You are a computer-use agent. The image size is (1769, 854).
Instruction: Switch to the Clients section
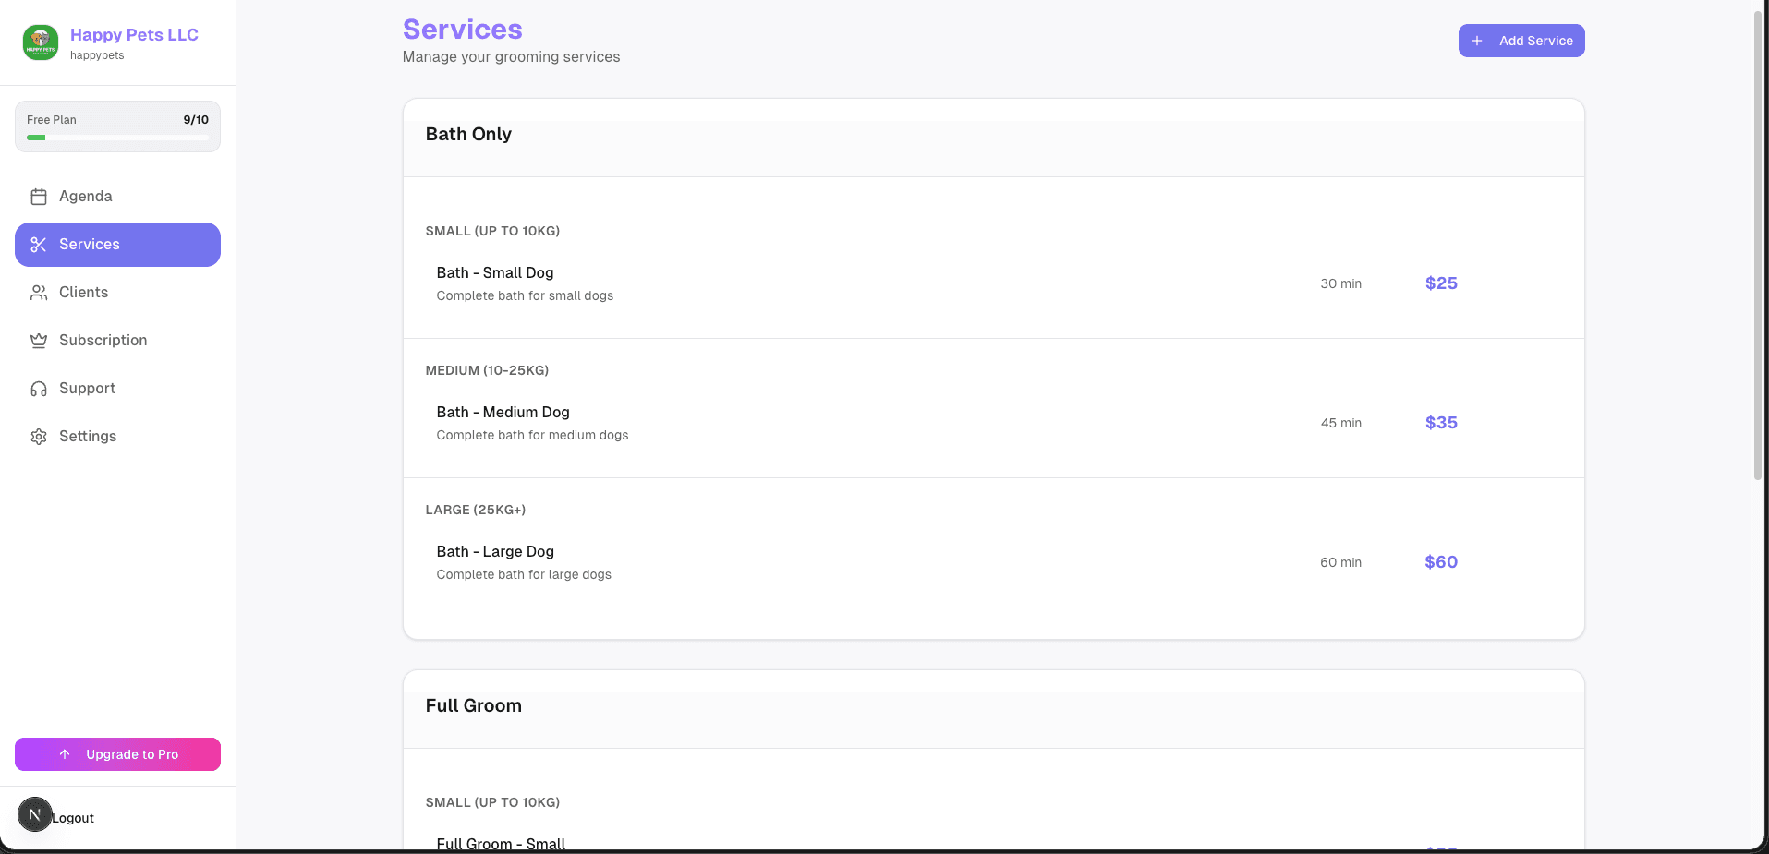(x=83, y=292)
